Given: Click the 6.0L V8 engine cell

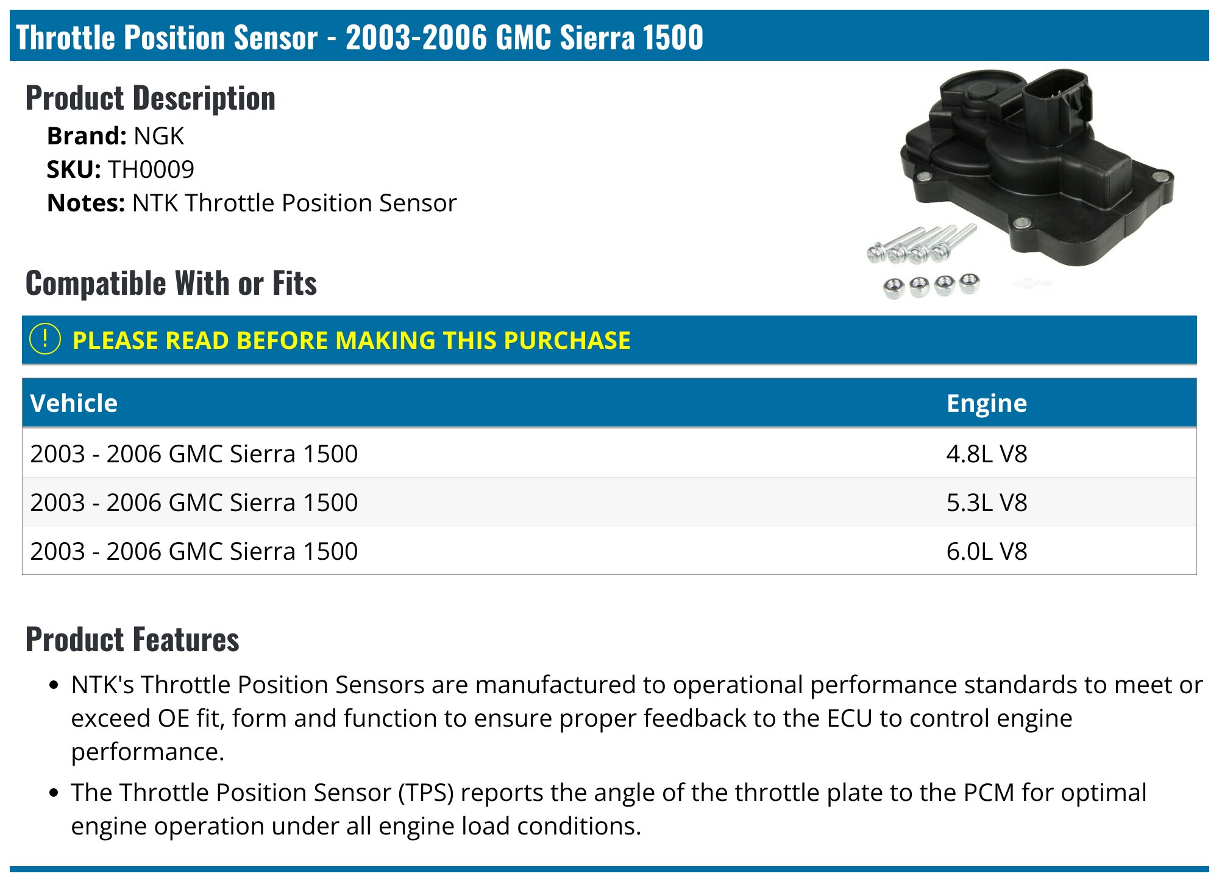Looking at the screenshot, I should pos(986,551).
